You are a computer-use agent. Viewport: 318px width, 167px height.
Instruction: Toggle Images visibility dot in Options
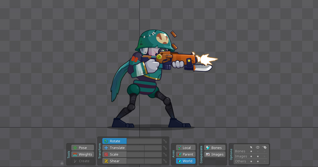tap(258, 157)
